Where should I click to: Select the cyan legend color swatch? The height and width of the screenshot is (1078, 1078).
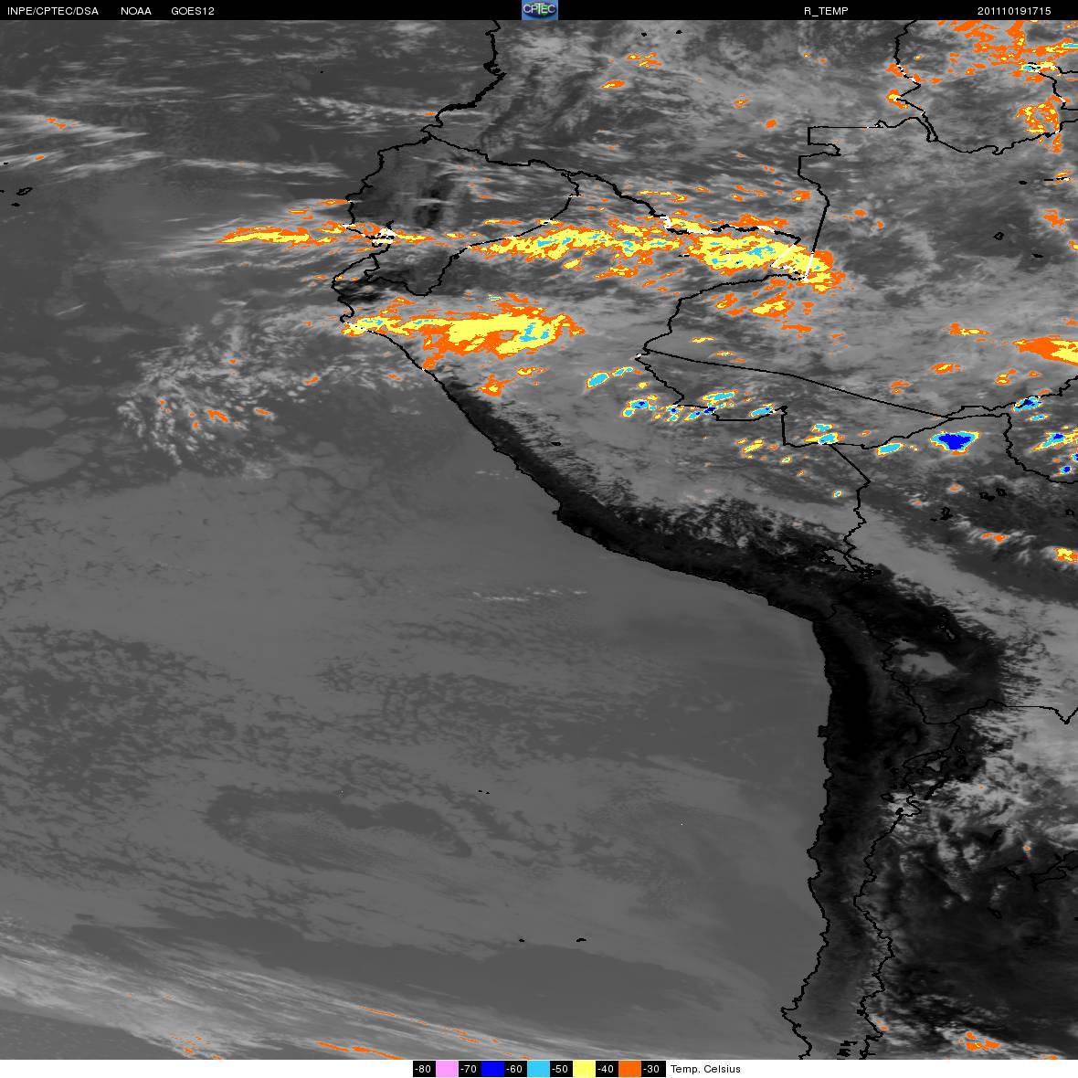pyautogui.click(x=538, y=1069)
